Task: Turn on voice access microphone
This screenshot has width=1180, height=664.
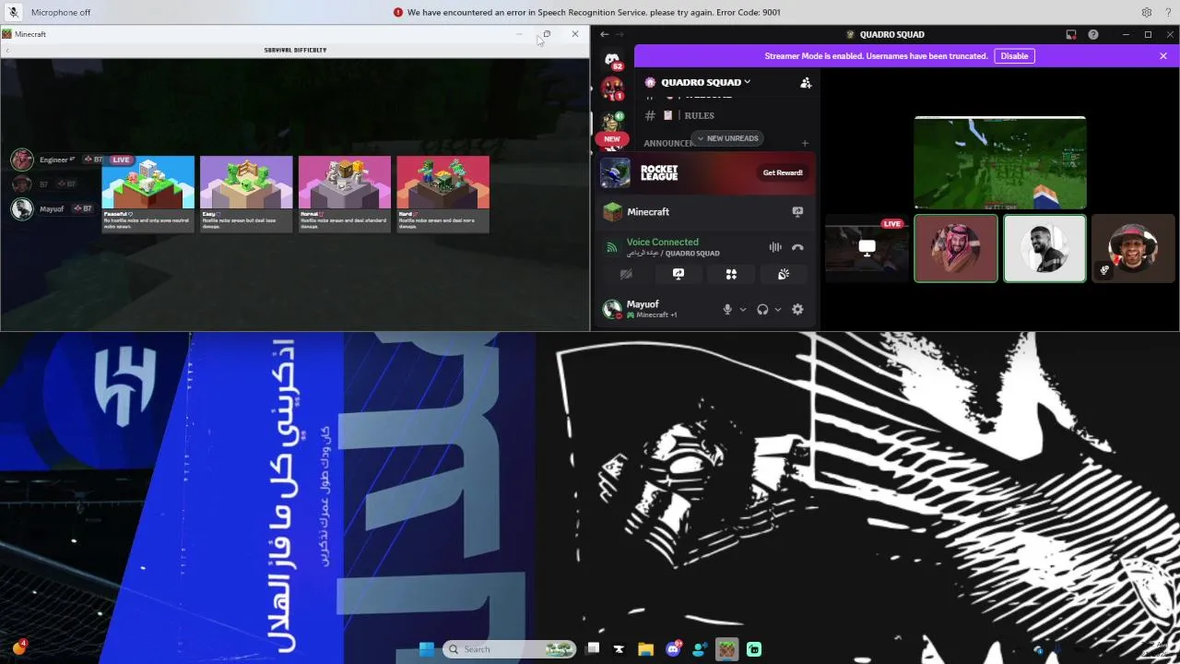Action: (x=13, y=12)
